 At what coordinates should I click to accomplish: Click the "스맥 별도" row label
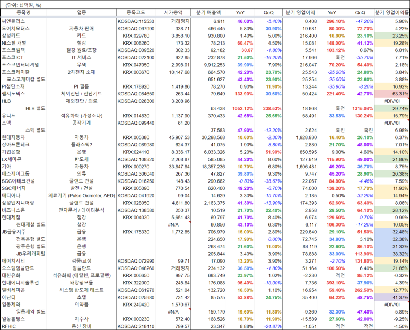[36, 130]
